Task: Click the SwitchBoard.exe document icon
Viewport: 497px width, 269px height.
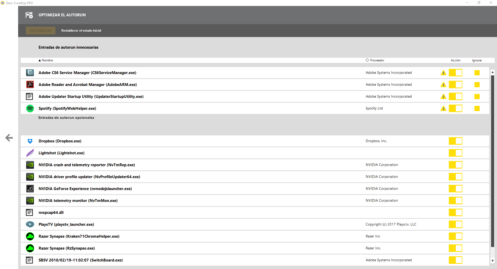Action: click(30, 260)
